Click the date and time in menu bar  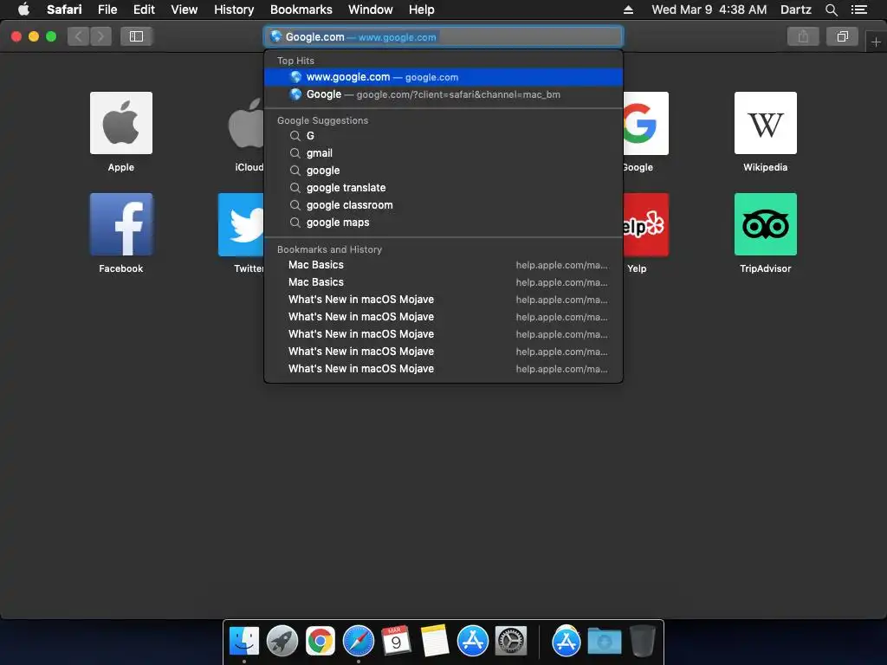pyautogui.click(x=709, y=10)
